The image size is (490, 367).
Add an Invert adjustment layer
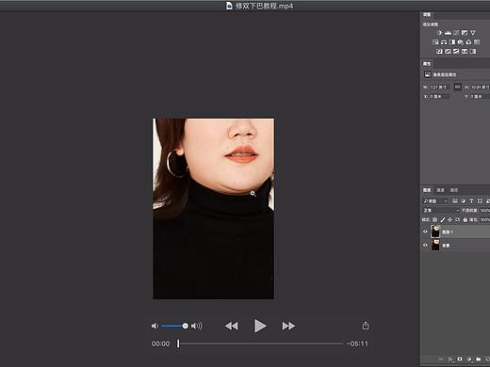coord(439,51)
